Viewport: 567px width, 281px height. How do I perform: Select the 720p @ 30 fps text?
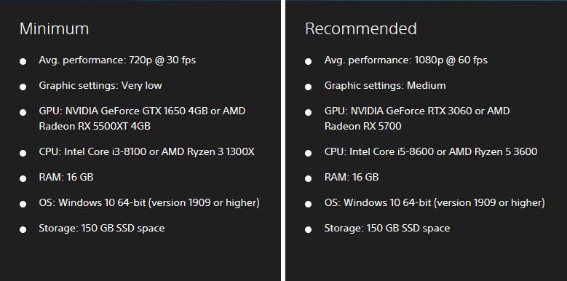click(x=162, y=60)
